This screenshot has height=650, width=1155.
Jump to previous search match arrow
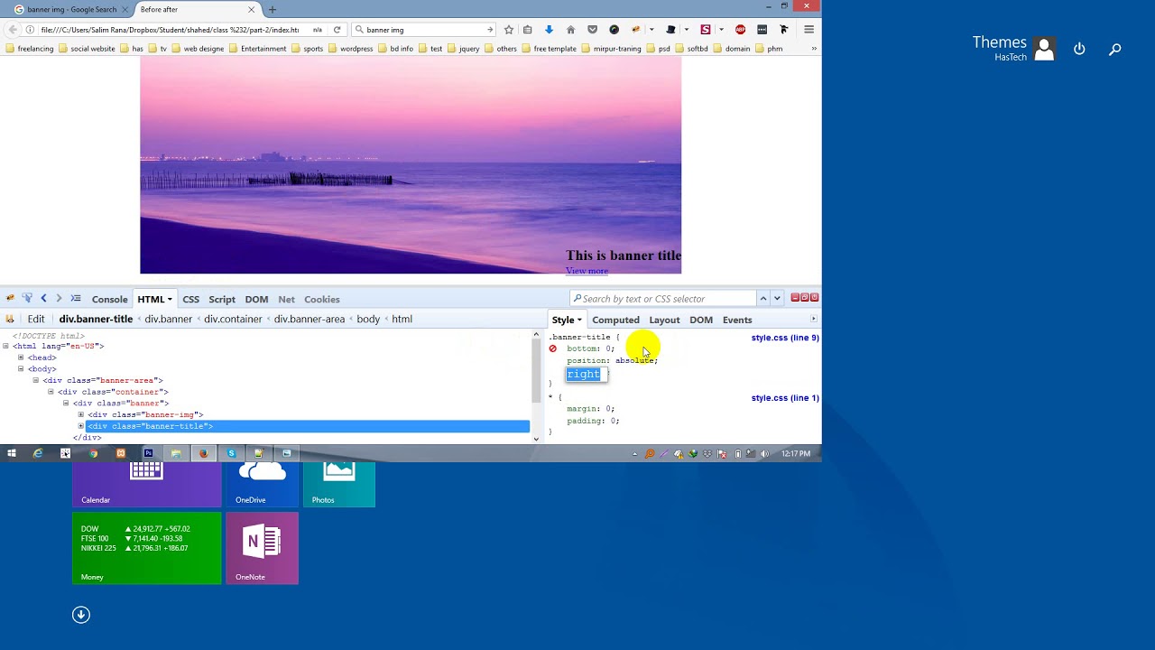(x=762, y=299)
